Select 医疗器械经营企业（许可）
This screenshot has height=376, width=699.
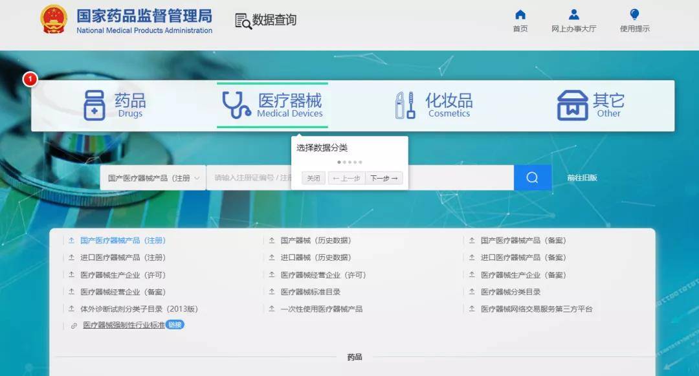(x=323, y=275)
